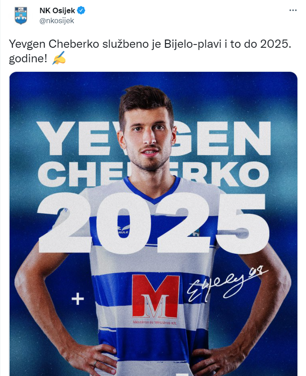Click the Mészáros és Mészáros Kft. caption
Image resolution: width=306 pixels, height=376 pixels.
pos(155,322)
